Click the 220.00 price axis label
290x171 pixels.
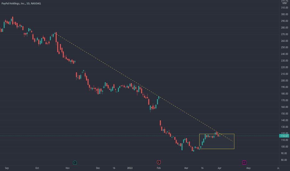point(284,67)
